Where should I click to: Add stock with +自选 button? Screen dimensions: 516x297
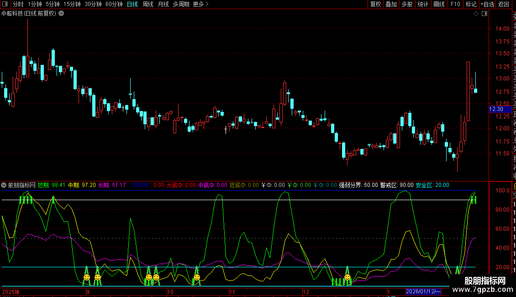[487, 4]
